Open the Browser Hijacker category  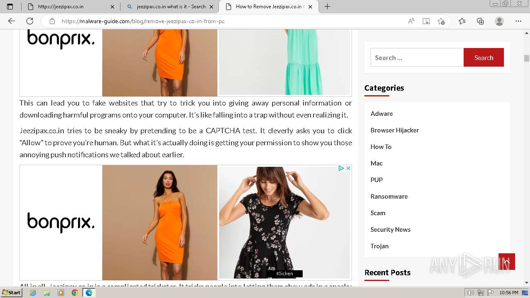click(x=395, y=130)
